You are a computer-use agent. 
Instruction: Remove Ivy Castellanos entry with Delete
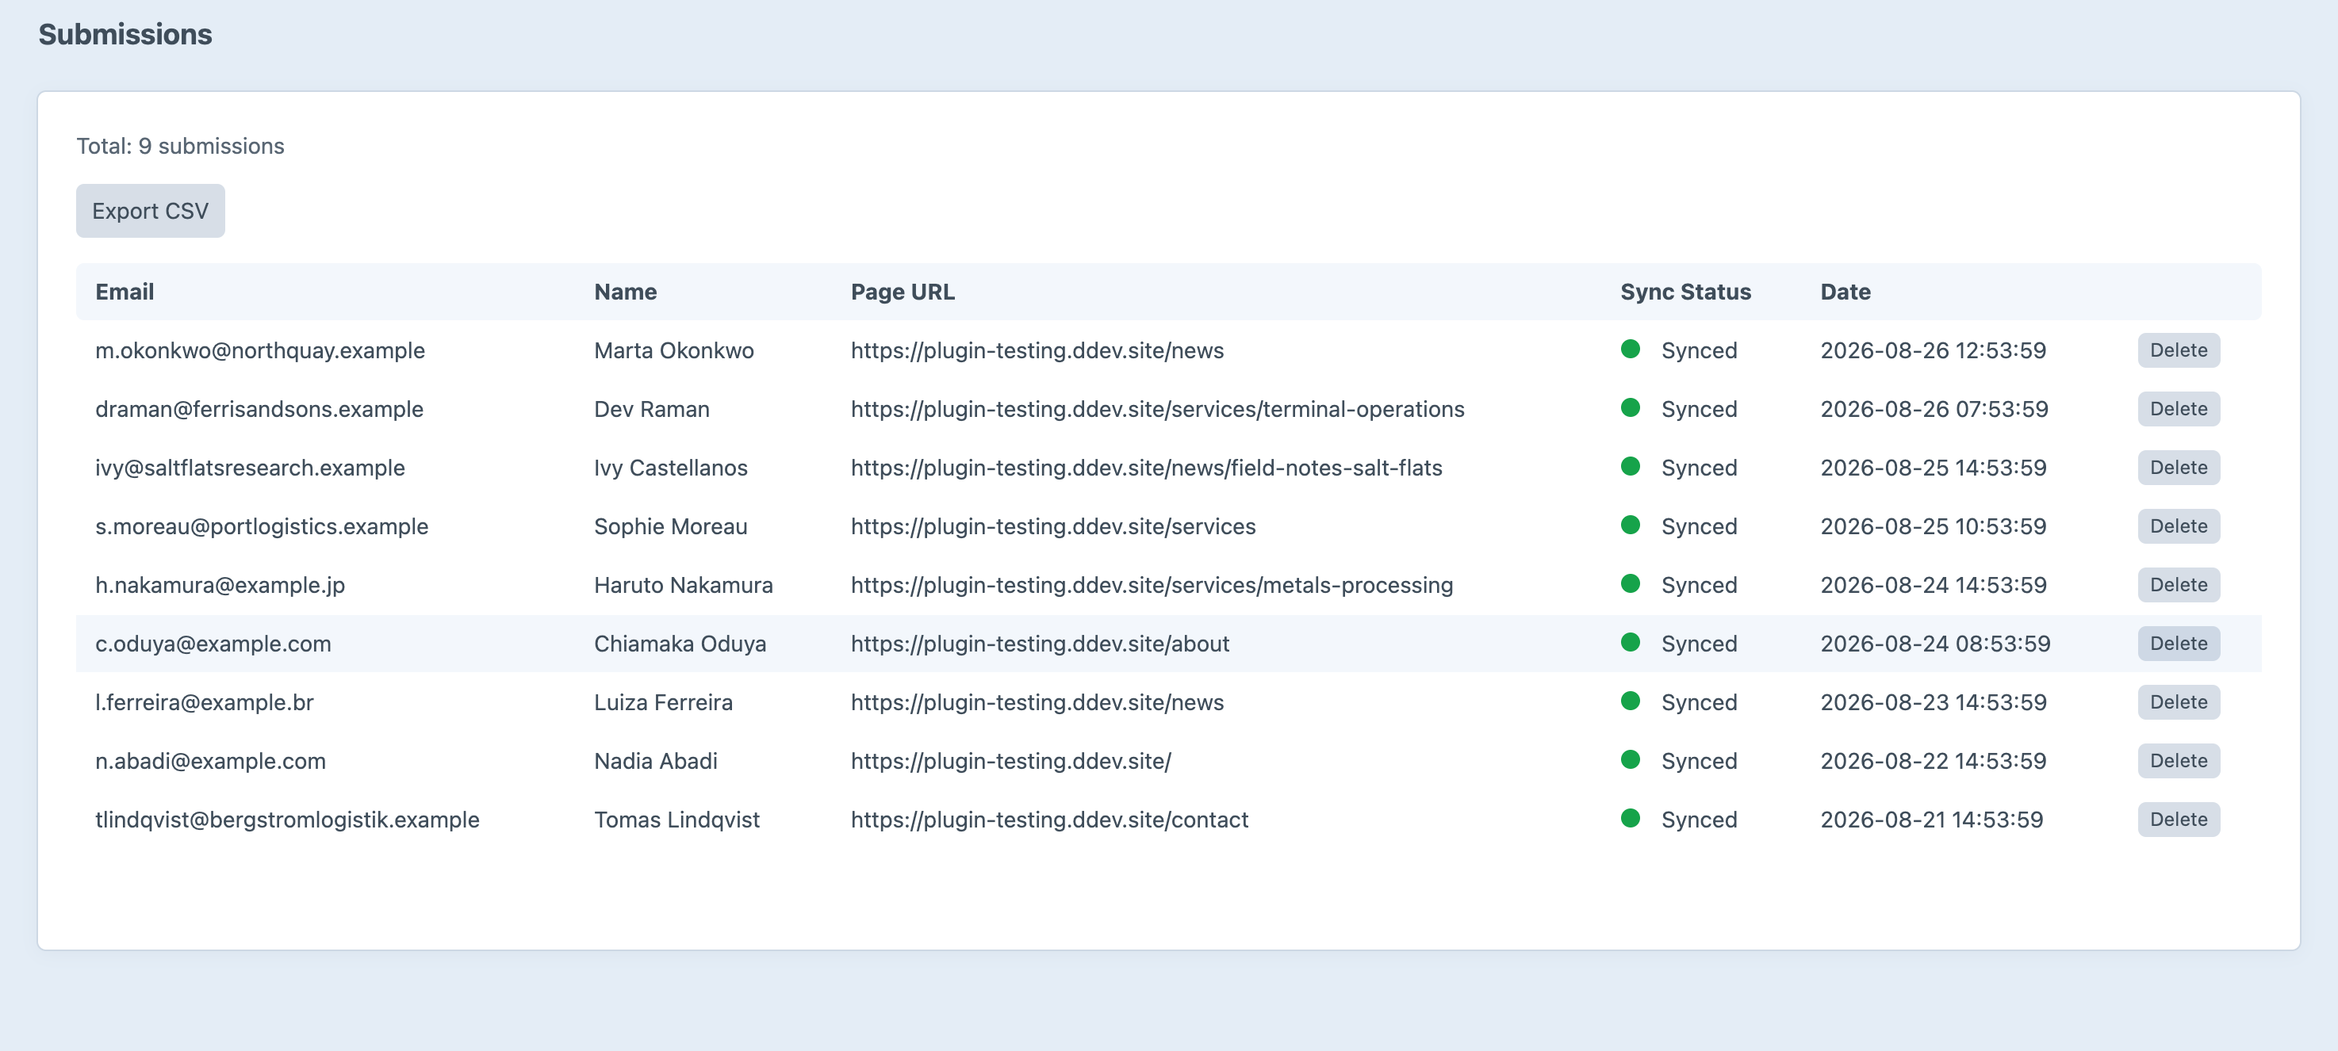coord(2179,468)
